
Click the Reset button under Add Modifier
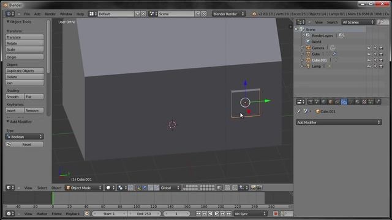click(x=24, y=144)
